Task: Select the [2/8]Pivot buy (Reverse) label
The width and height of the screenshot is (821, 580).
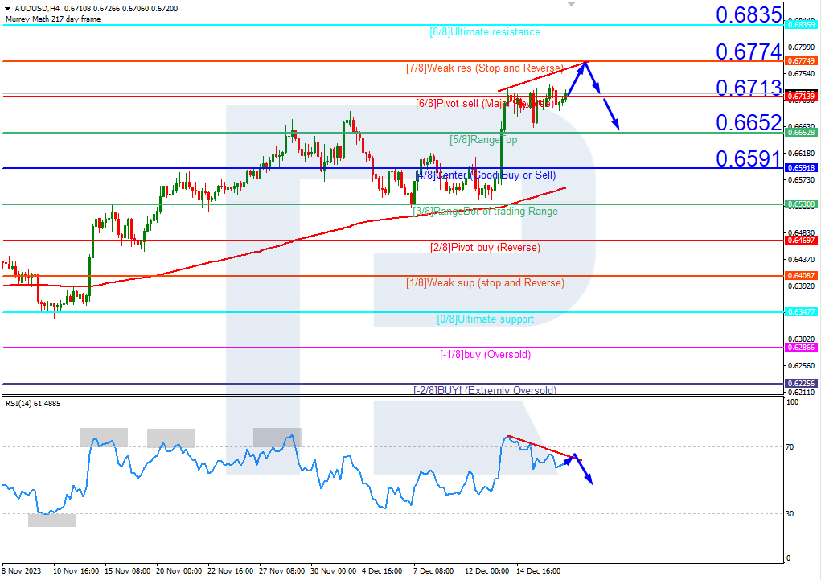Action: click(x=485, y=247)
